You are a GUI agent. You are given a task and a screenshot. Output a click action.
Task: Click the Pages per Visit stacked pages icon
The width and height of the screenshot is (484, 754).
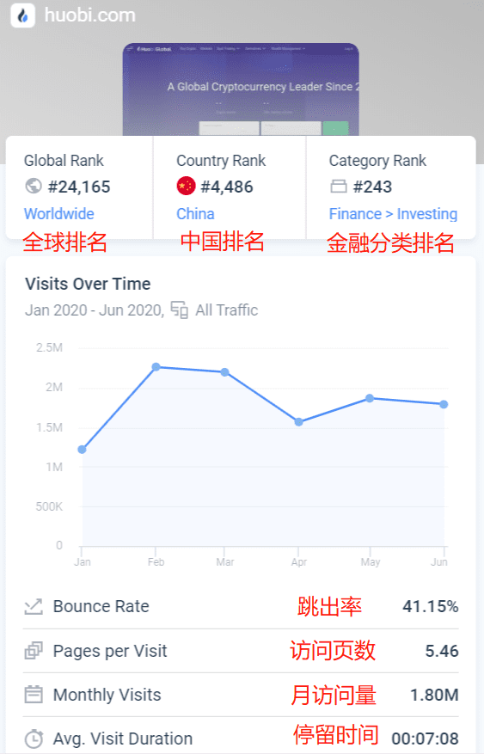coord(34,651)
